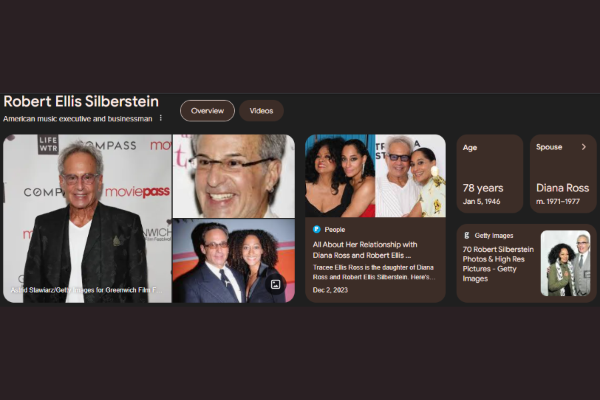The width and height of the screenshot is (600, 400).
Task: Open the large moviepass event photo
Action: [87, 218]
